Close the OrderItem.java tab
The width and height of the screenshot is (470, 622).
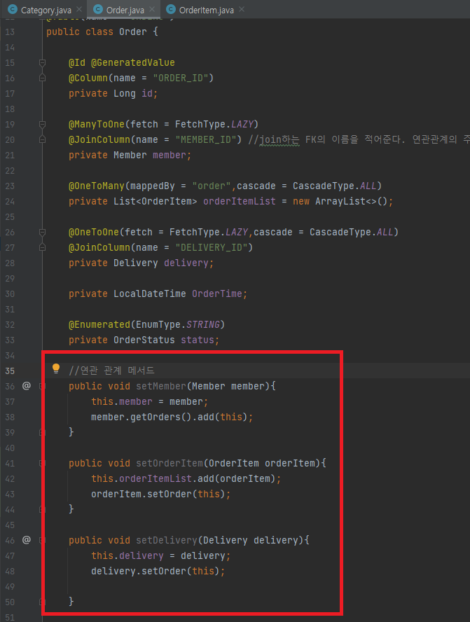pos(242,9)
